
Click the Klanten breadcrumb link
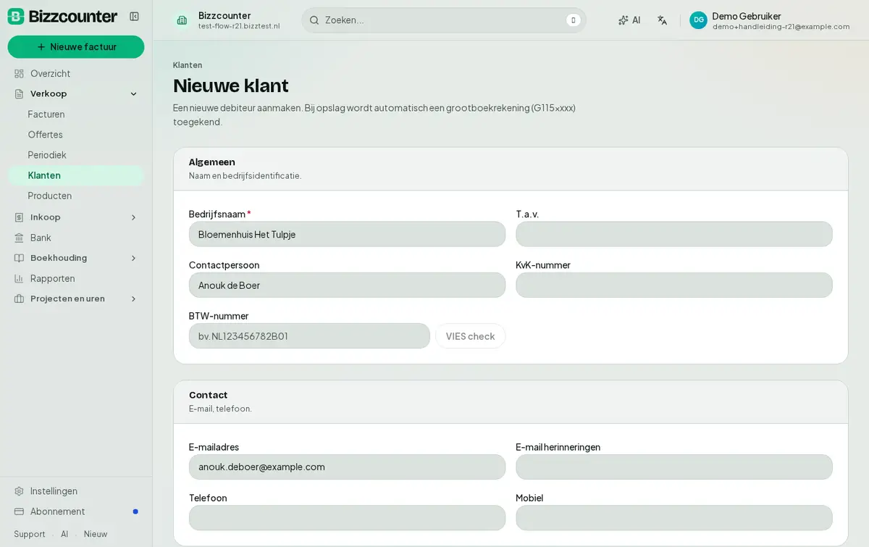tap(188, 65)
